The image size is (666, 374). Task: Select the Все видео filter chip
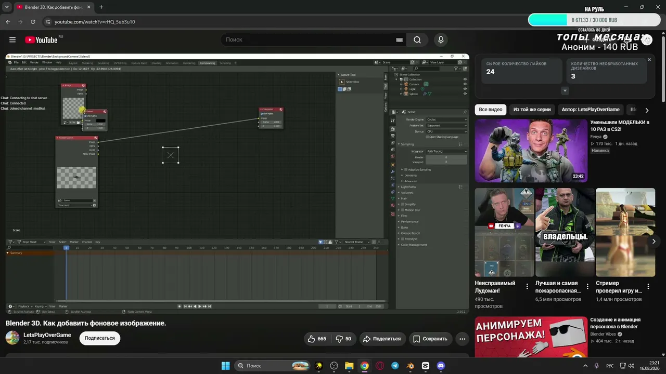click(x=491, y=110)
